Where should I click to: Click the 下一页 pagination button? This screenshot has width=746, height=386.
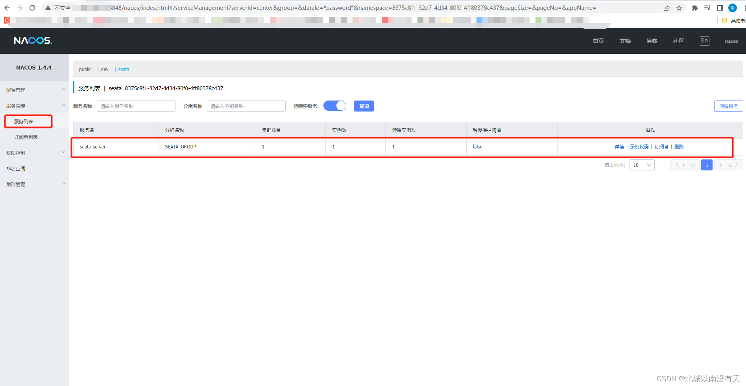[x=729, y=165]
